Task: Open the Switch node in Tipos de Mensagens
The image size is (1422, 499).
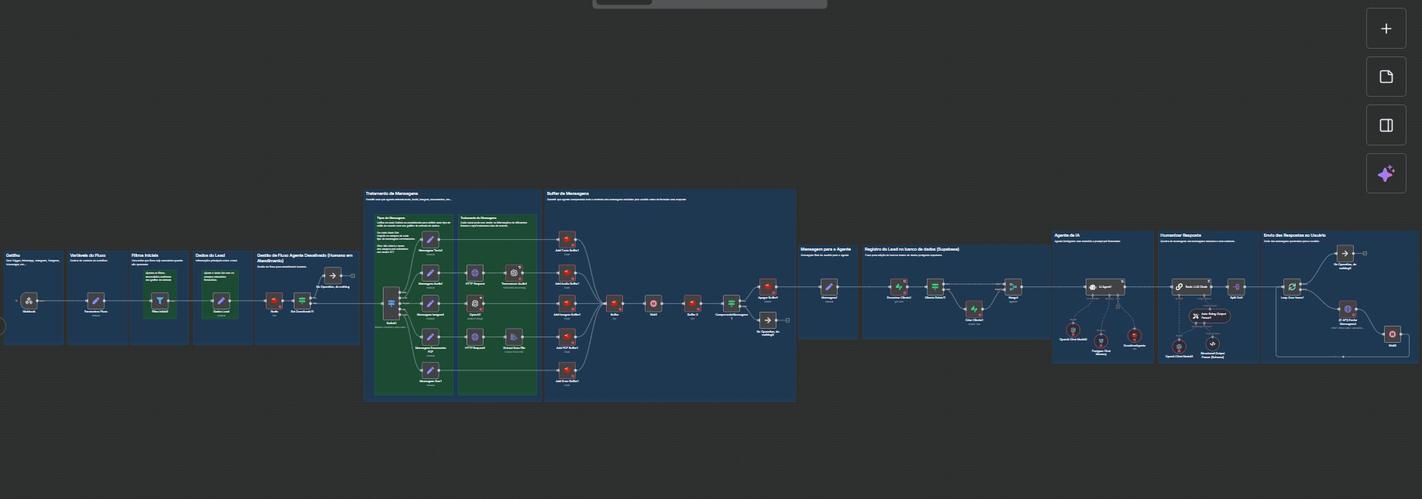Action: click(391, 302)
